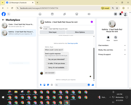Go back using the Marketplace arrow
This screenshot has height=105, width=131.
pos(3,20)
